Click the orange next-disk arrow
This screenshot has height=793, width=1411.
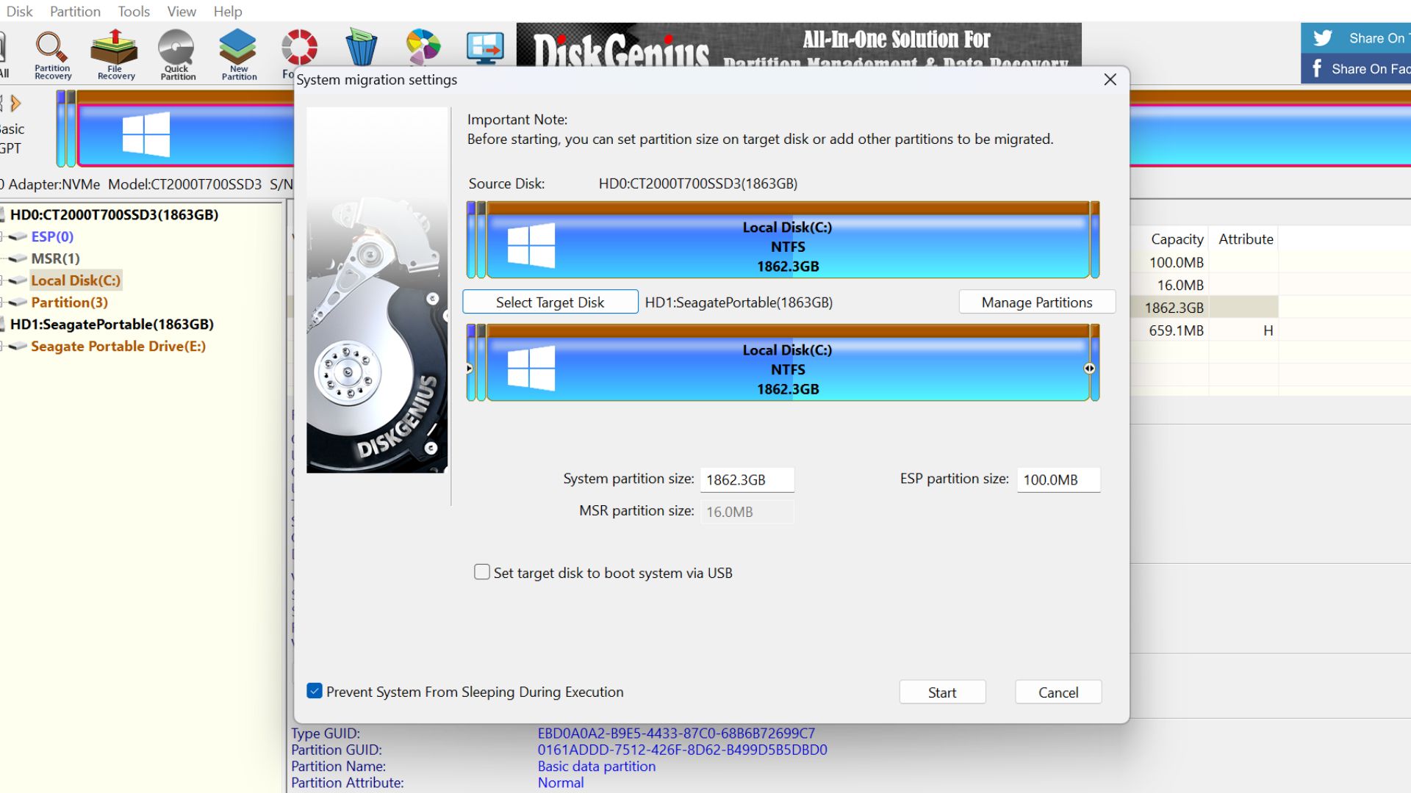coord(15,103)
